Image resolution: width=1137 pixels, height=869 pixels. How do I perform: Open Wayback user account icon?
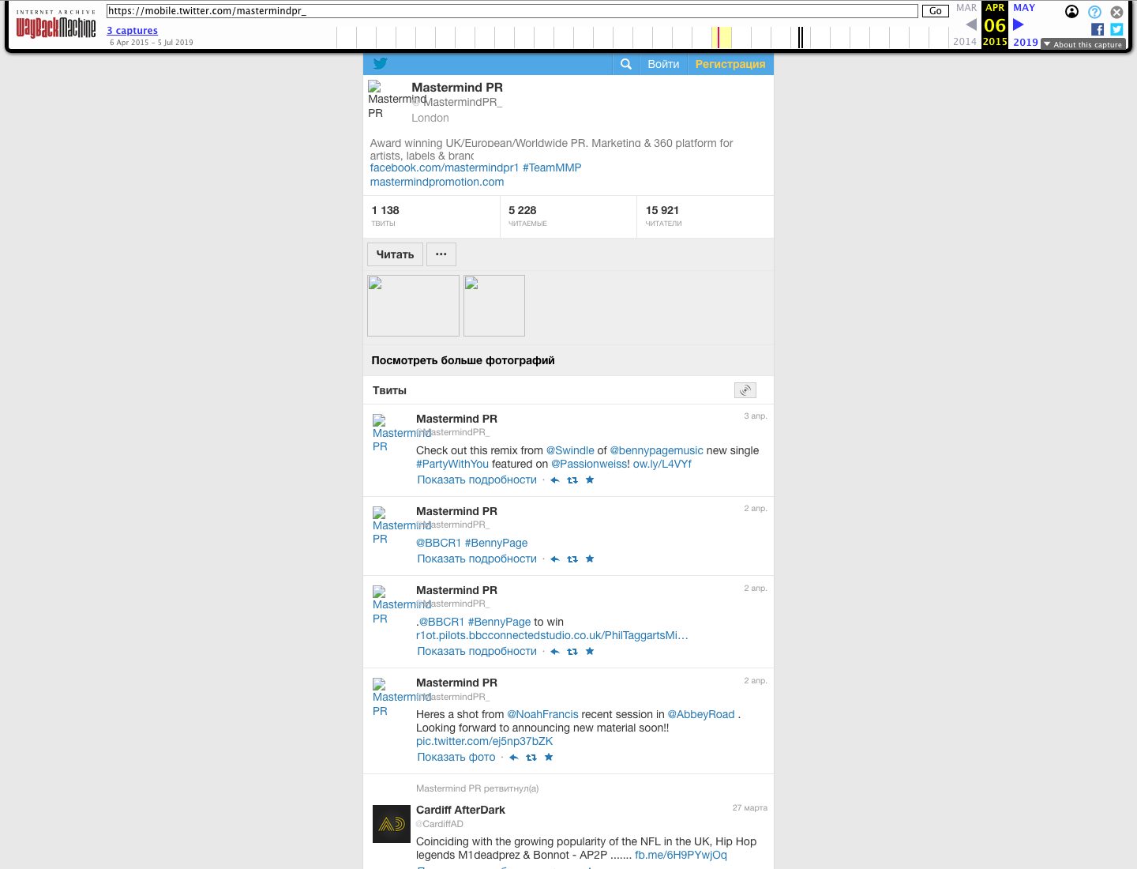tap(1071, 11)
